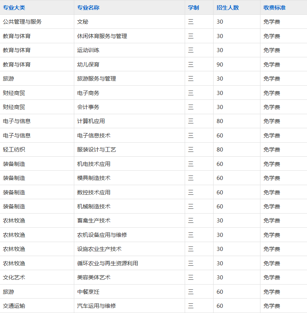
Task: Select the 文秘 major name
Action: pos(83,22)
